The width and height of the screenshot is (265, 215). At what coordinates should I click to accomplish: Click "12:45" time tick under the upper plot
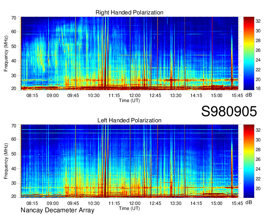point(155,95)
